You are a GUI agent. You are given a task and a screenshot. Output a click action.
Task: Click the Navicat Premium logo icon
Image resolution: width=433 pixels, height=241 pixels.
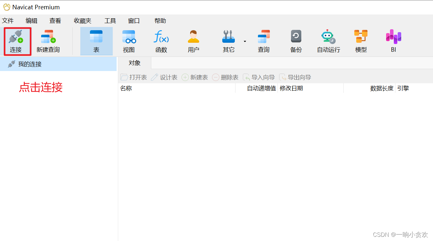click(6, 7)
